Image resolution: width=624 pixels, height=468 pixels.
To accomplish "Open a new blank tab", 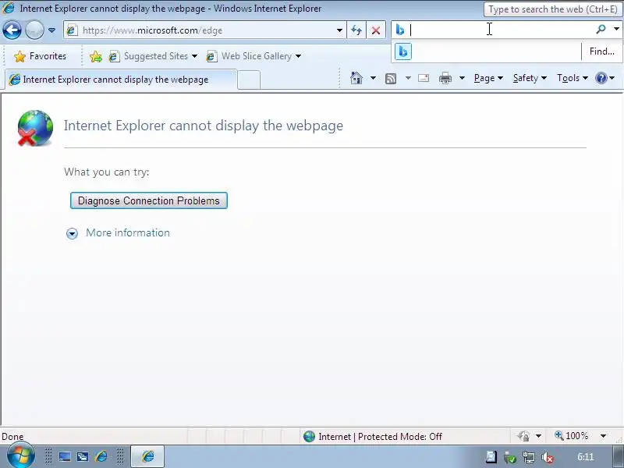I will pyautogui.click(x=249, y=80).
